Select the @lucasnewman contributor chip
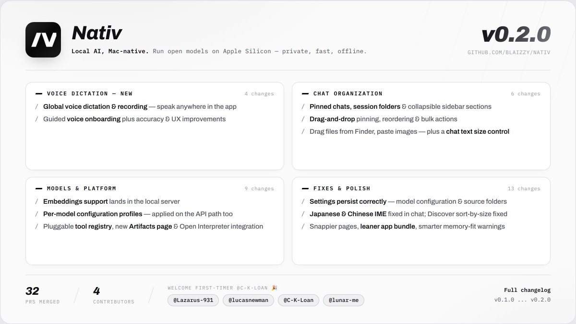Image resolution: width=576 pixels, height=324 pixels. tap(249, 300)
